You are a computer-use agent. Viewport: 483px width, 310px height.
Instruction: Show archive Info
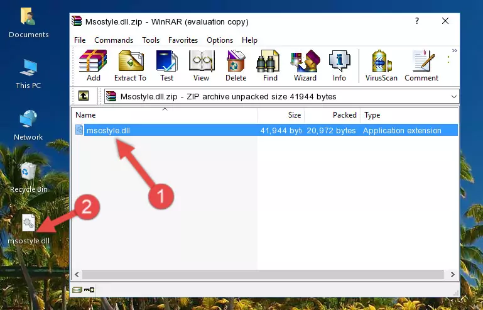pyautogui.click(x=339, y=65)
